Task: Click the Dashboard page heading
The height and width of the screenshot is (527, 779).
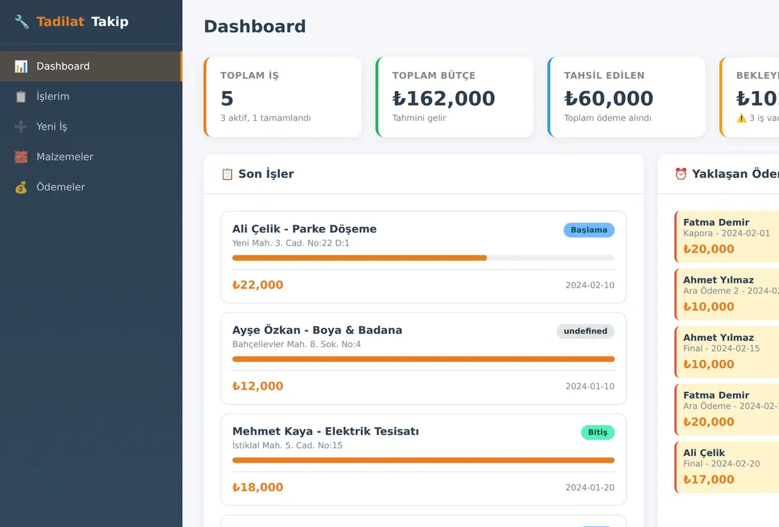Action: point(254,27)
